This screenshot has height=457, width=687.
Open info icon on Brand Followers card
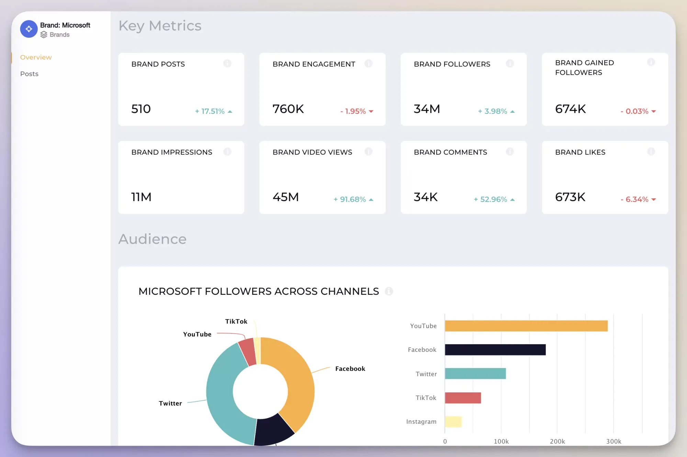pos(510,64)
